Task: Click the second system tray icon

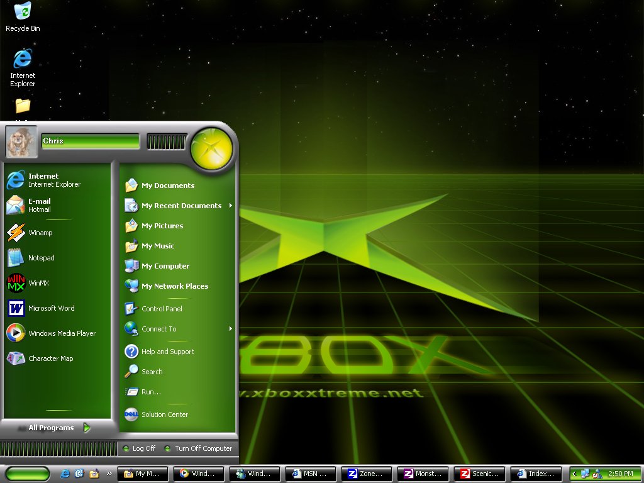Action: 597,474
